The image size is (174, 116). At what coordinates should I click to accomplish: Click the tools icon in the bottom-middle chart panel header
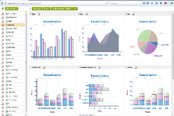click(x=99, y=67)
